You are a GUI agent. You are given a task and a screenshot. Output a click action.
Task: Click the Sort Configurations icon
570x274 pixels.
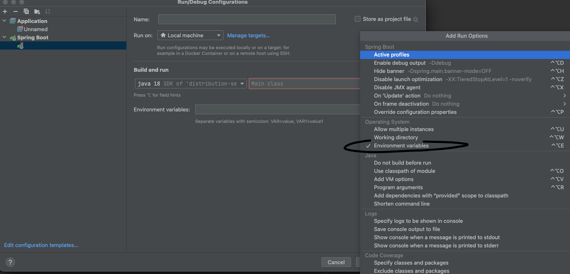pos(47,11)
